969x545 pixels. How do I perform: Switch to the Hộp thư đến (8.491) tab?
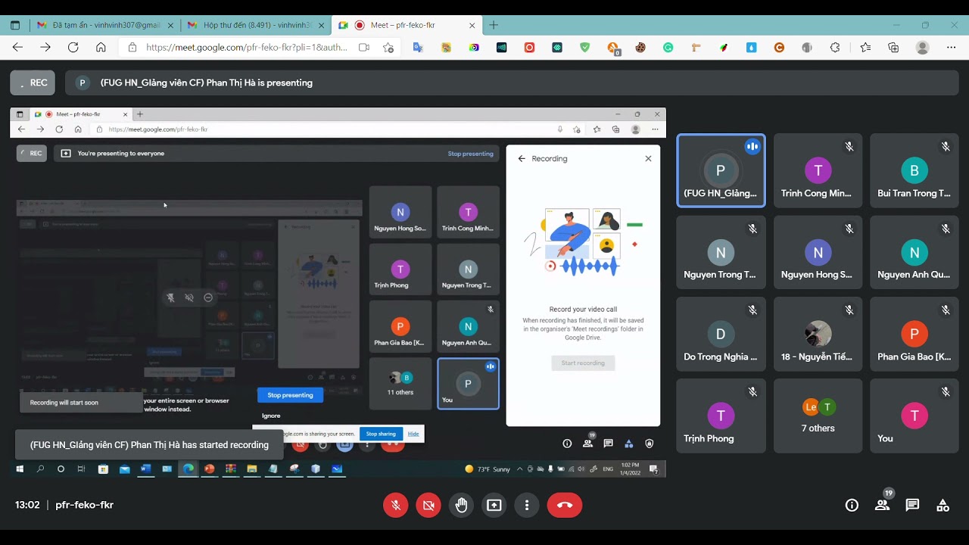256,25
